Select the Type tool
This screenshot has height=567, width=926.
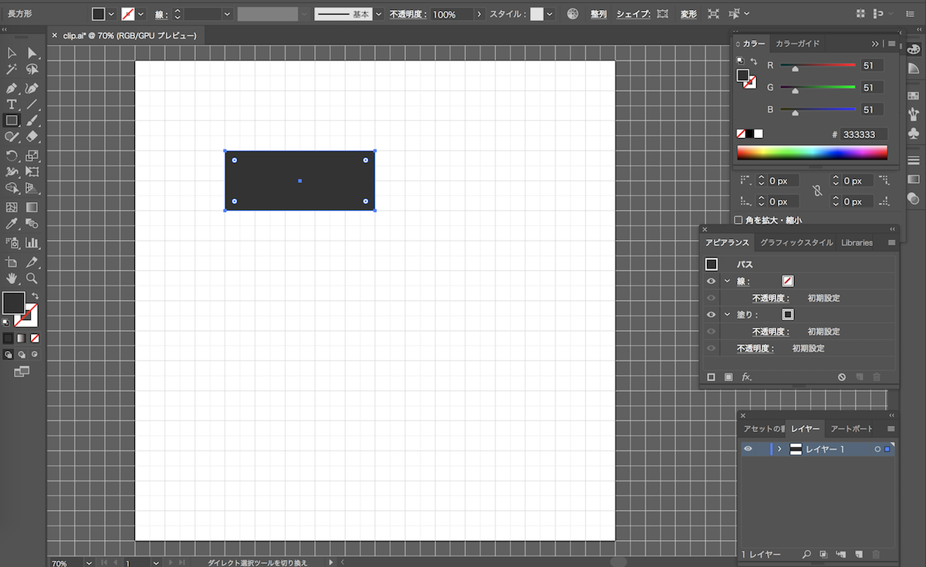(x=12, y=104)
